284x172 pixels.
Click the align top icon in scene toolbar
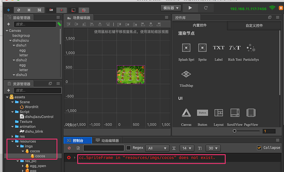coord(68,24)
